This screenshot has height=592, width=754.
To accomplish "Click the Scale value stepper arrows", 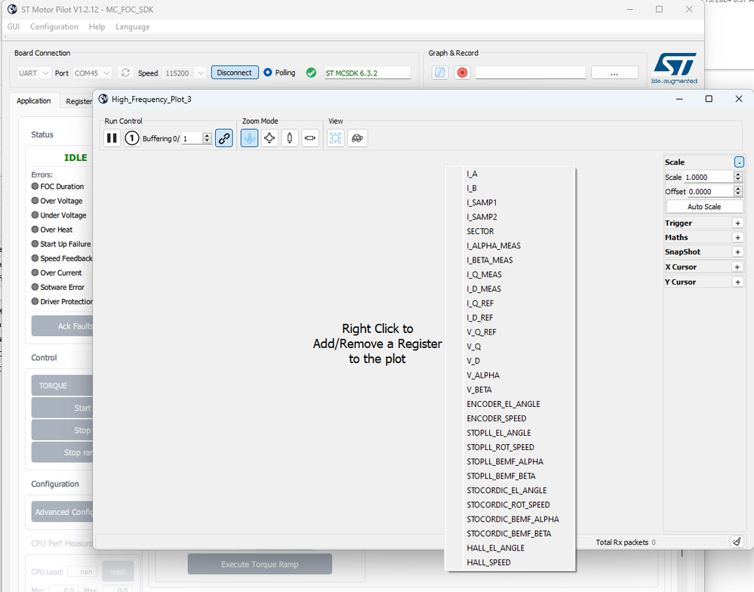I will tap(738, 177).
